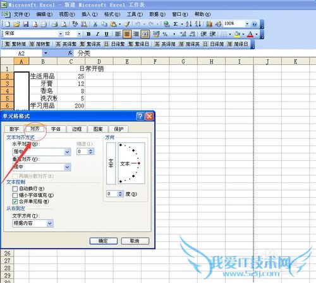Check the 缩小字体填充 shrink to fit checkbox

pos(15,195)
